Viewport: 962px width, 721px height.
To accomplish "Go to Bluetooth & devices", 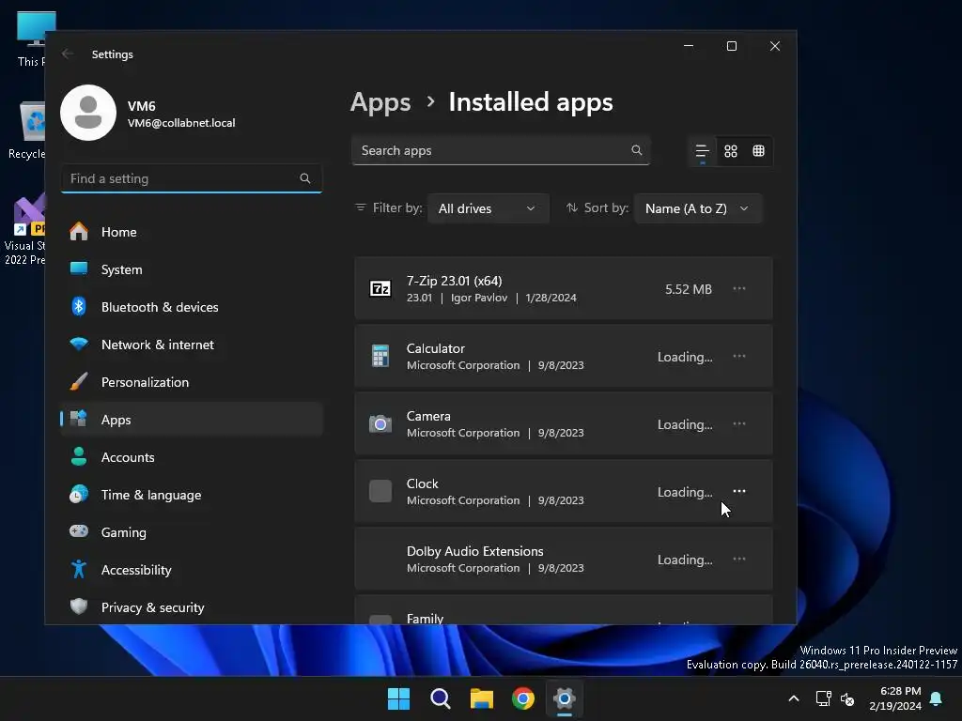I will point(192,307).
